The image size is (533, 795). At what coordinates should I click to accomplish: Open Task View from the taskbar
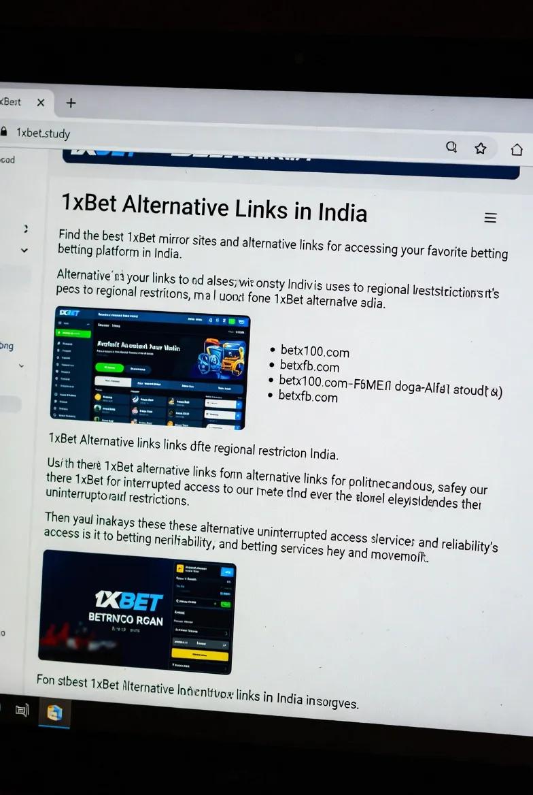pos(22,710)
